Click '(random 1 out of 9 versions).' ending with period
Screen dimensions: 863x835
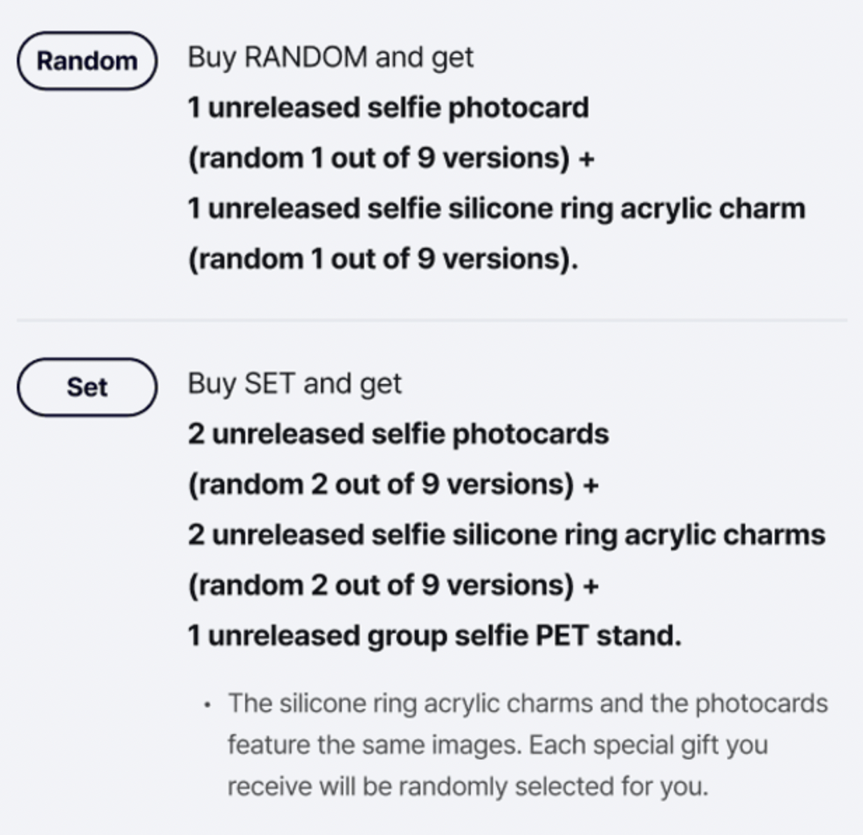click(x=382, y=259)
